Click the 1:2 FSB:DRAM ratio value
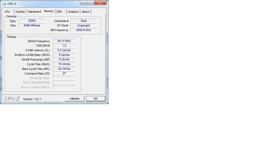The image size is (262, 163). [64, 46]
